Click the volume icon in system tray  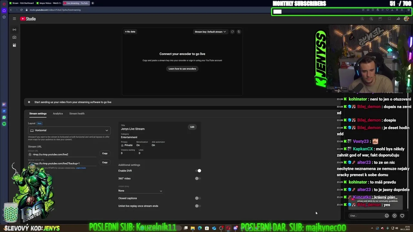397,228
